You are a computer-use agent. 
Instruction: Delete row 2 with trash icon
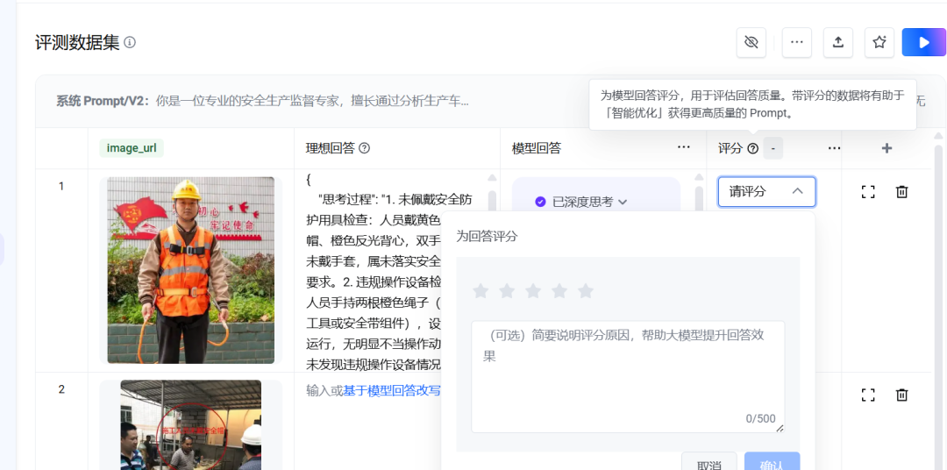pos(901,395)
